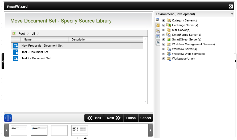Click the Workflow Management Server(s) folder icon
237x140 pixels.
click(169, 44)
